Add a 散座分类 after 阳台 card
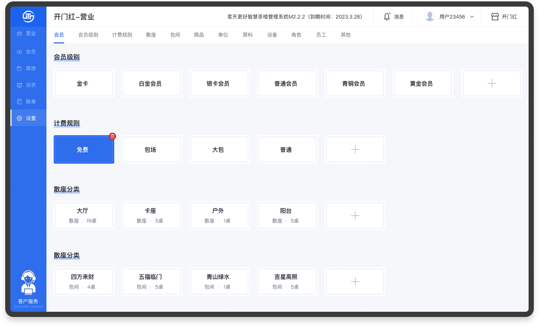Image resolution: width=539 pixels, height=326 pixels. (355, 216)
